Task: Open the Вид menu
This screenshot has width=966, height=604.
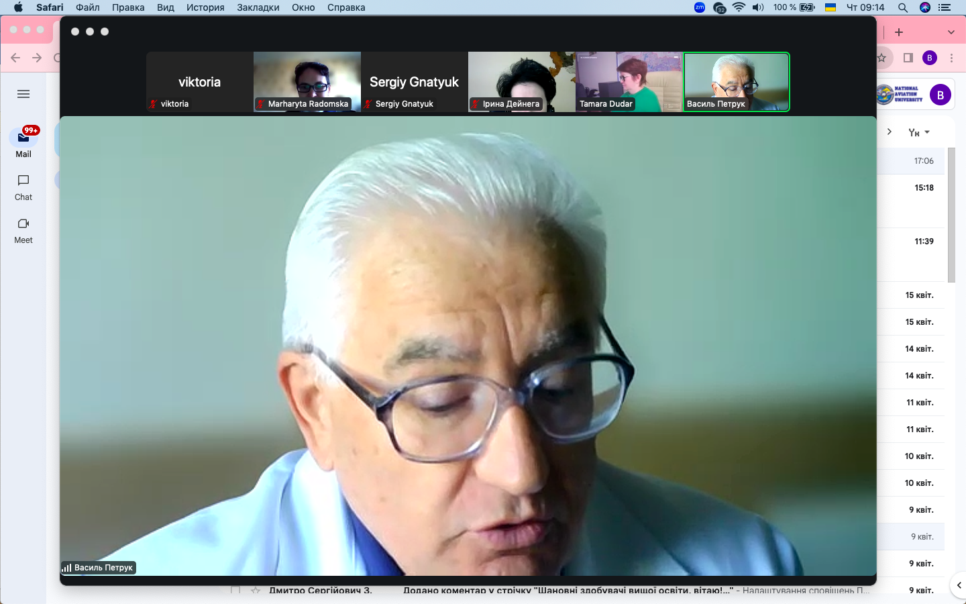Action: point(166,7)
